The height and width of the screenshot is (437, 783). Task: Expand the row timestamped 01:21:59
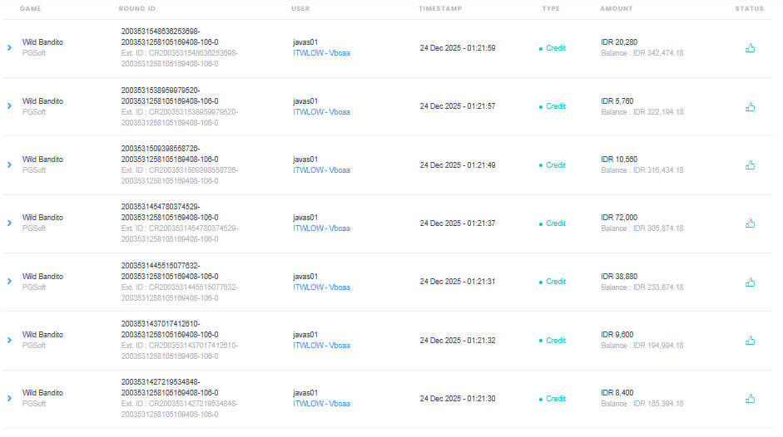(9, 48)
